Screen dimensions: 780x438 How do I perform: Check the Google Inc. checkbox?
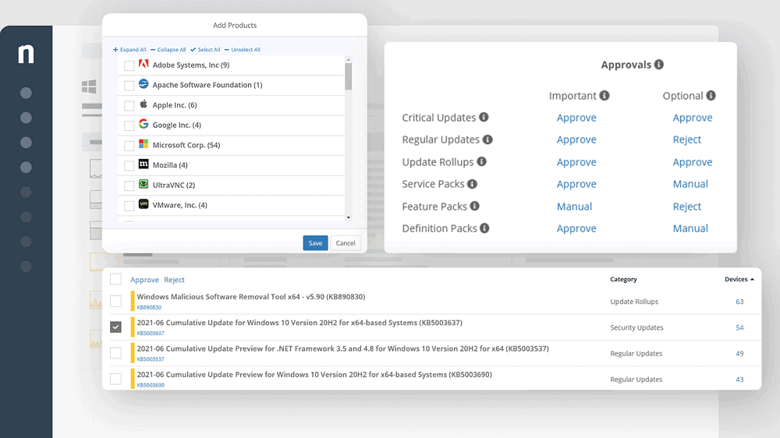coord(129,125)
